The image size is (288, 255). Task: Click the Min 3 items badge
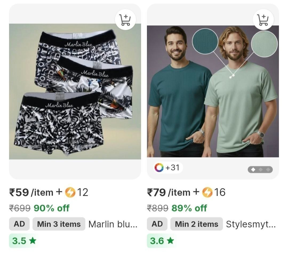pyautogui.click(x=59, y=224)
